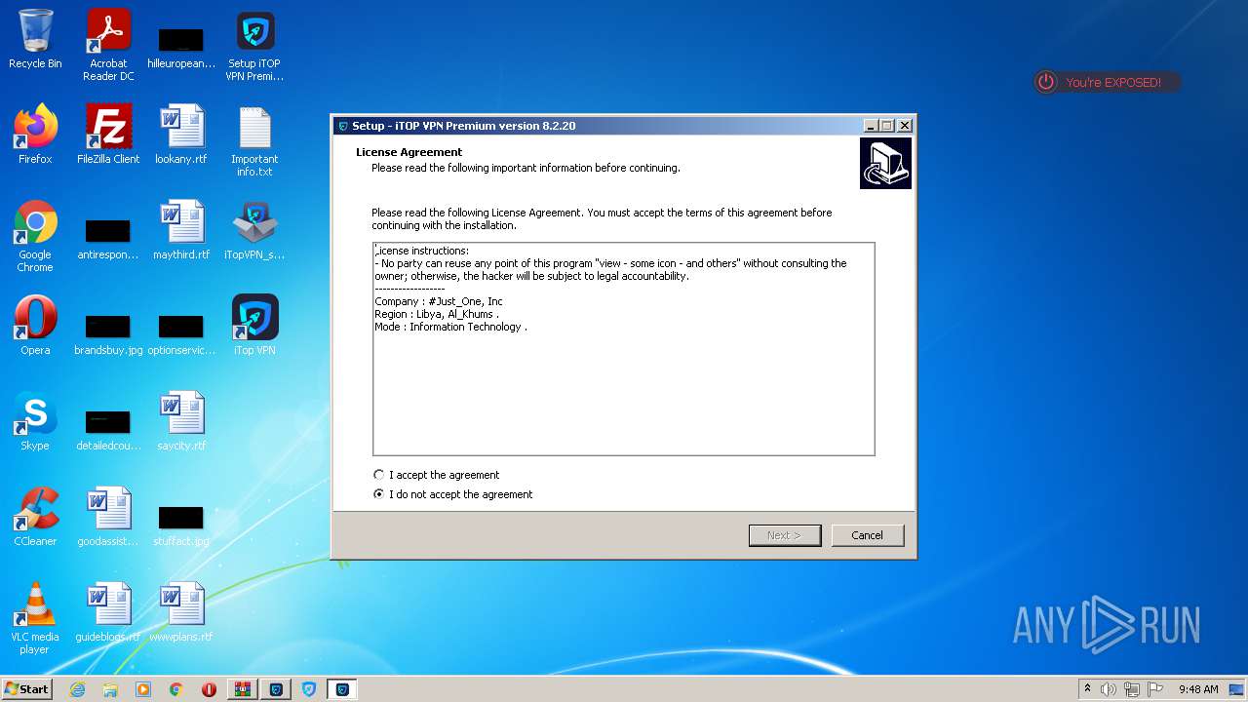Launch Google Chrome desktop shortcut
The image size is (1248, 702).
[35, 237]
